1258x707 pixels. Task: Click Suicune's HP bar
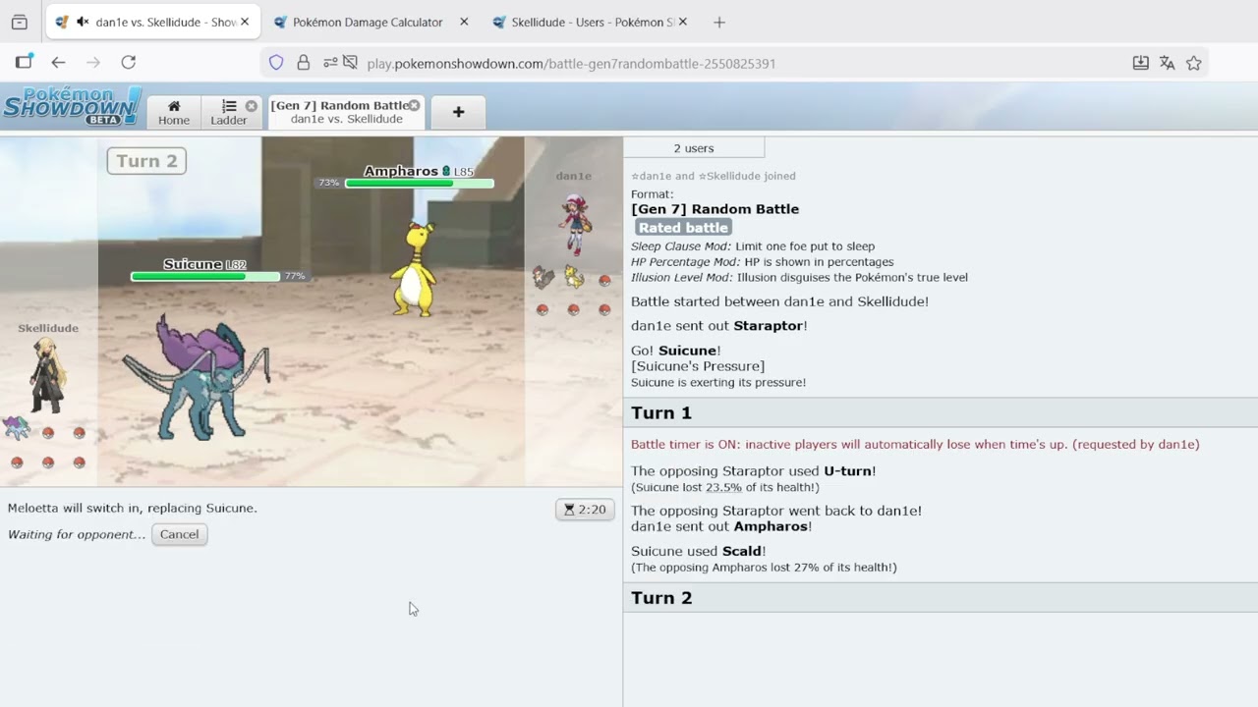click(x=205, y=277)
